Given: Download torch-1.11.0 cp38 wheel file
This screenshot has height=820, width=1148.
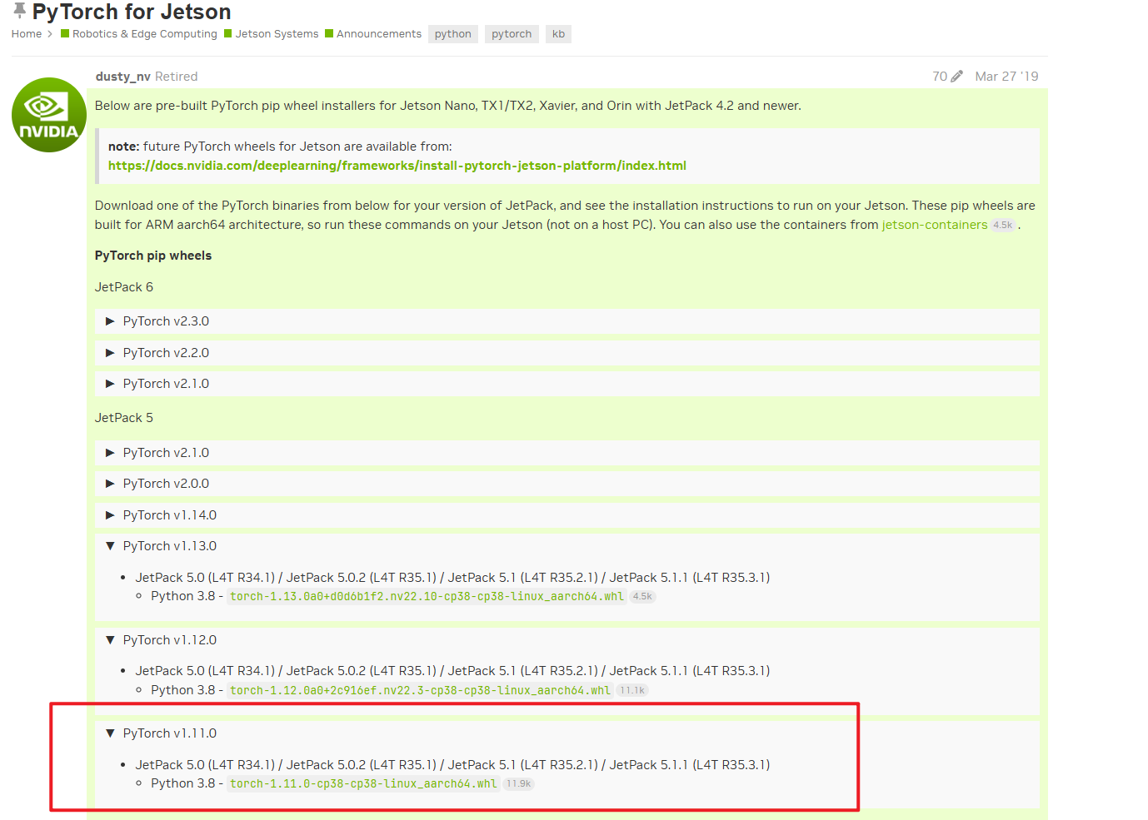Looking at the screenshot, I should 363,784.
